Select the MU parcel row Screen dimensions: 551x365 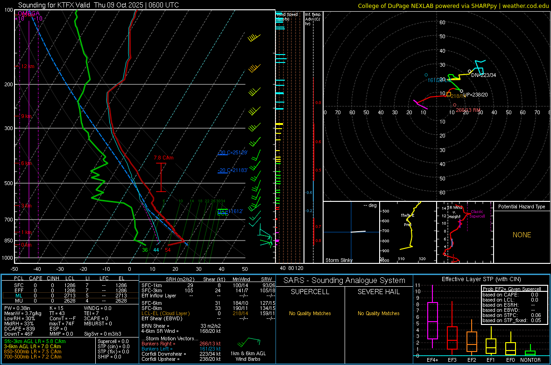pyautogui.click(x=71, y=301)
